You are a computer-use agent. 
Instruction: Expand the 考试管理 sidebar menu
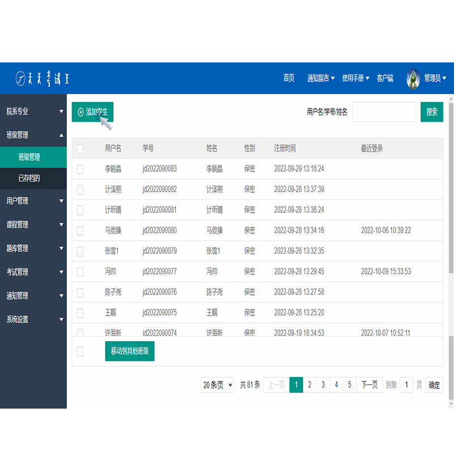click(33, 272)
